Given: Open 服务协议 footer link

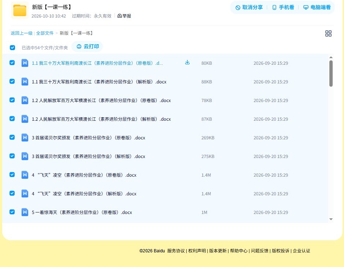Looking at the screenshot, I should [176, 251].
